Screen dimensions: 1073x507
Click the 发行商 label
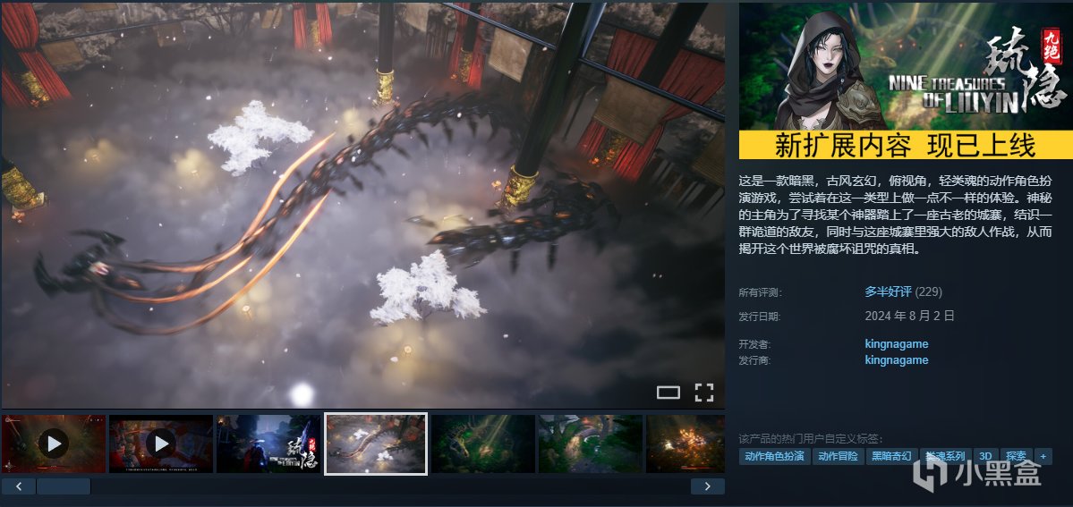pos(754,360)
